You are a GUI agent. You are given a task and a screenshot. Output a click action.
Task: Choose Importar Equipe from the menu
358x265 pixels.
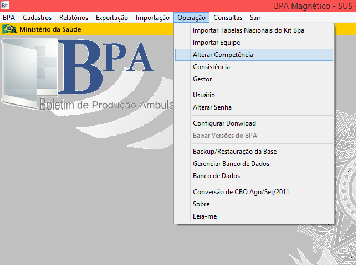[x=216, y=43]
